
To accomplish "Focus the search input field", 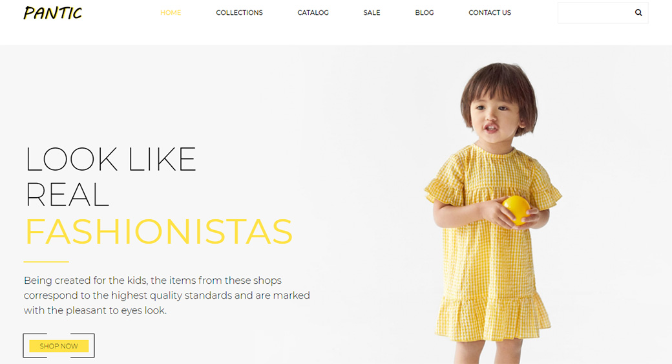I will tap(596, 13).
